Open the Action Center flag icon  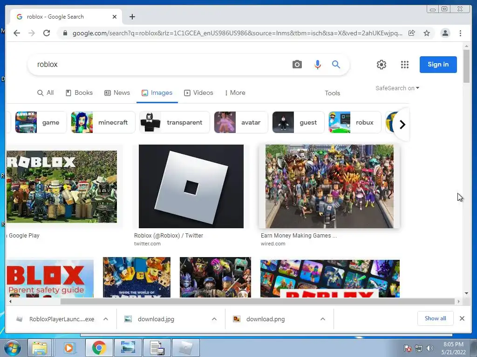coord(407,348)
